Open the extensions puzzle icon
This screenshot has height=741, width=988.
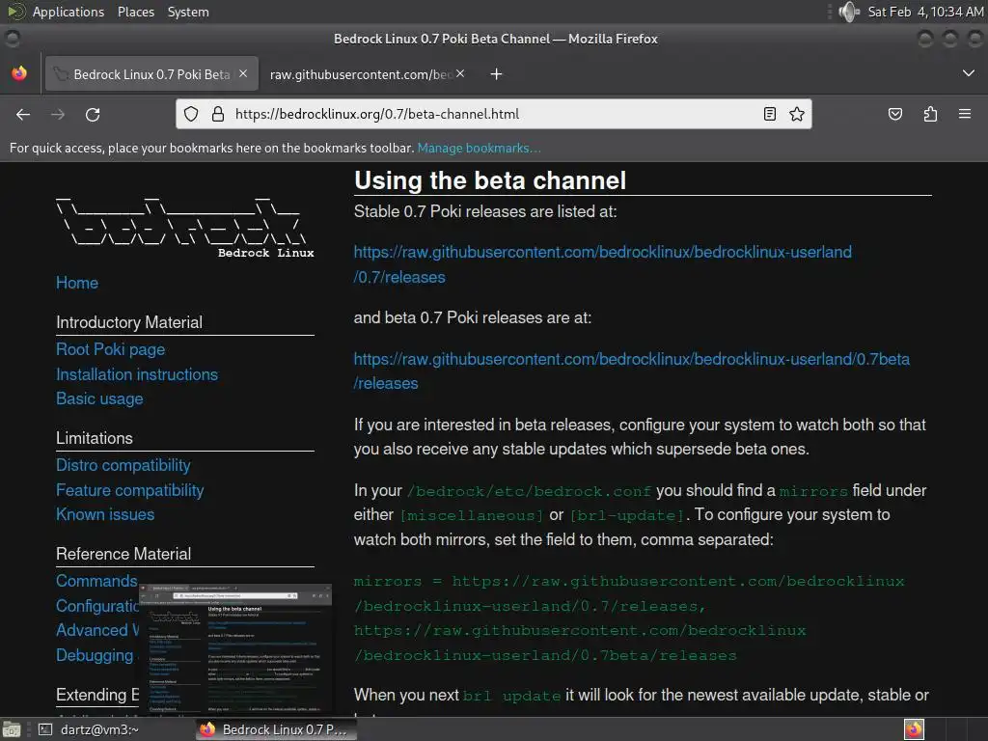(x=930, y=114)
